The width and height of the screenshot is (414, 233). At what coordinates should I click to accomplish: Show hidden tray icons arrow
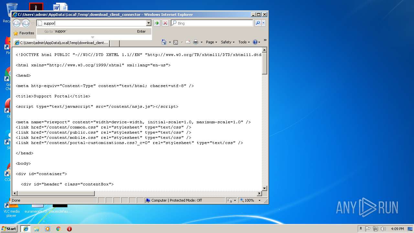361,229
